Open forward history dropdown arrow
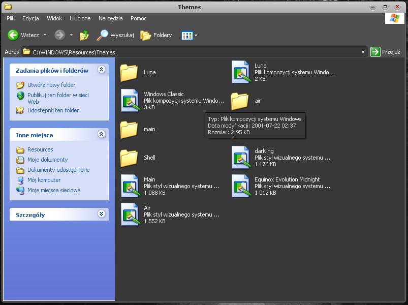Viewport: 408px width, 305px height. coord(71,35)
